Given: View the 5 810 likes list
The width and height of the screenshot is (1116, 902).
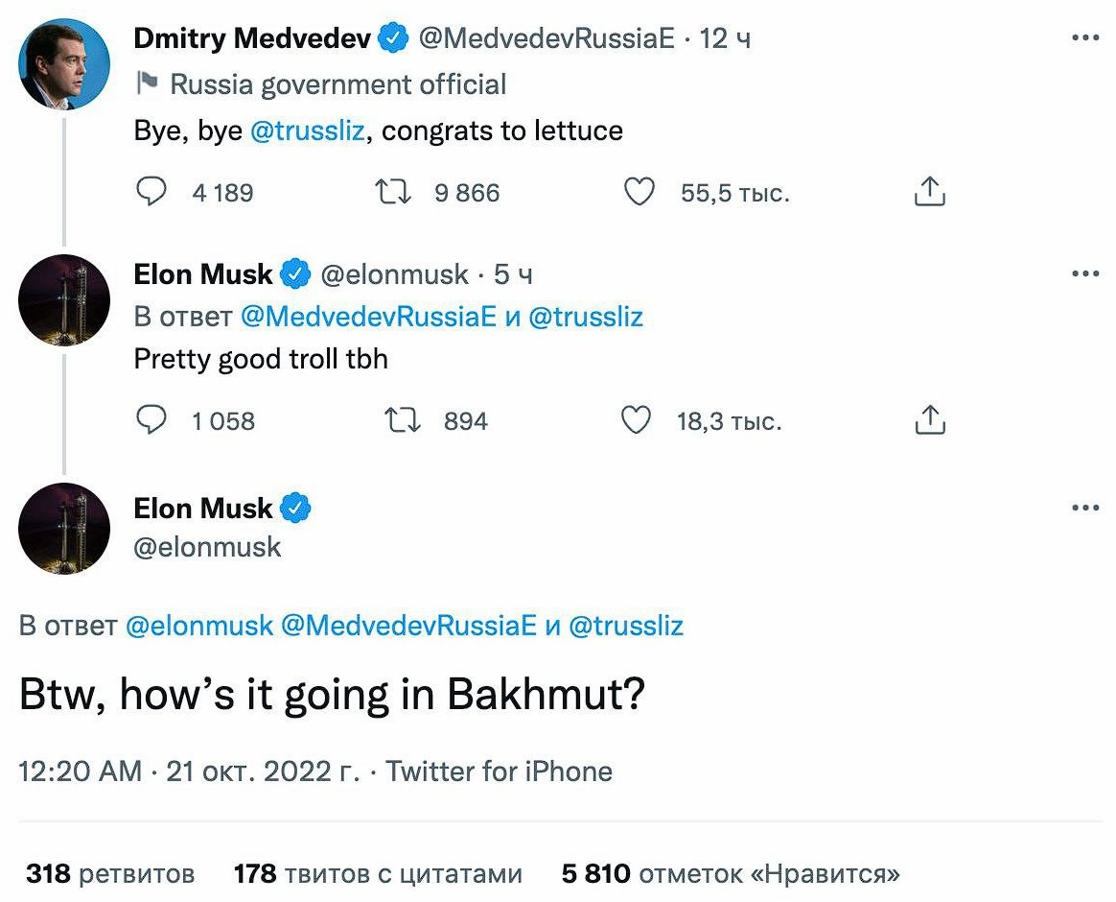Looking at the screenshot, I should (731, 873).
